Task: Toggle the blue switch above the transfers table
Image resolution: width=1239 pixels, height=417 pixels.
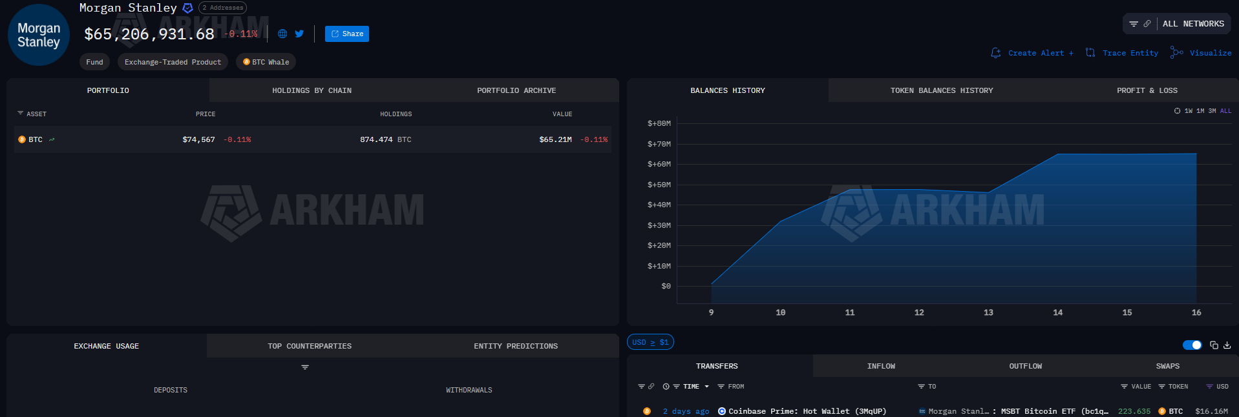Action: pos(1192,345)
